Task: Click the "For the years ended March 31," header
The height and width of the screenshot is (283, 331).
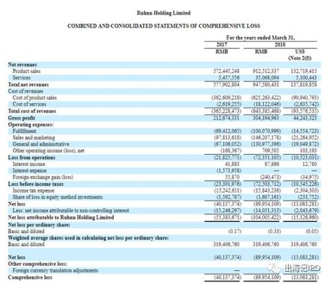Action: tap(261, 38)
